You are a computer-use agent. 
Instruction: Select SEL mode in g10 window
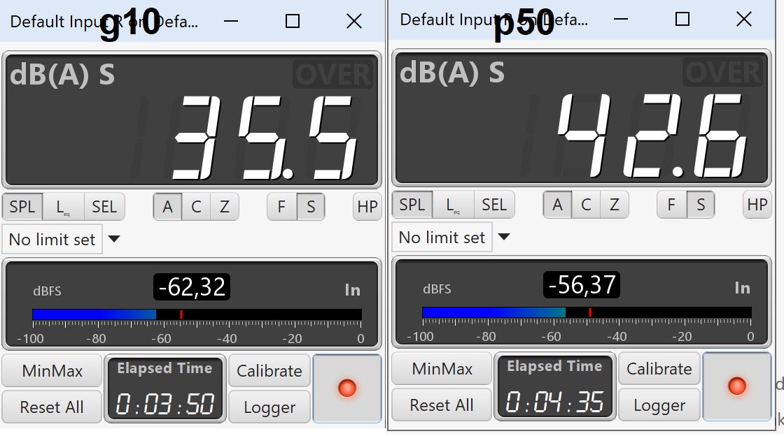pyautogui.click(x=104, y=207)
